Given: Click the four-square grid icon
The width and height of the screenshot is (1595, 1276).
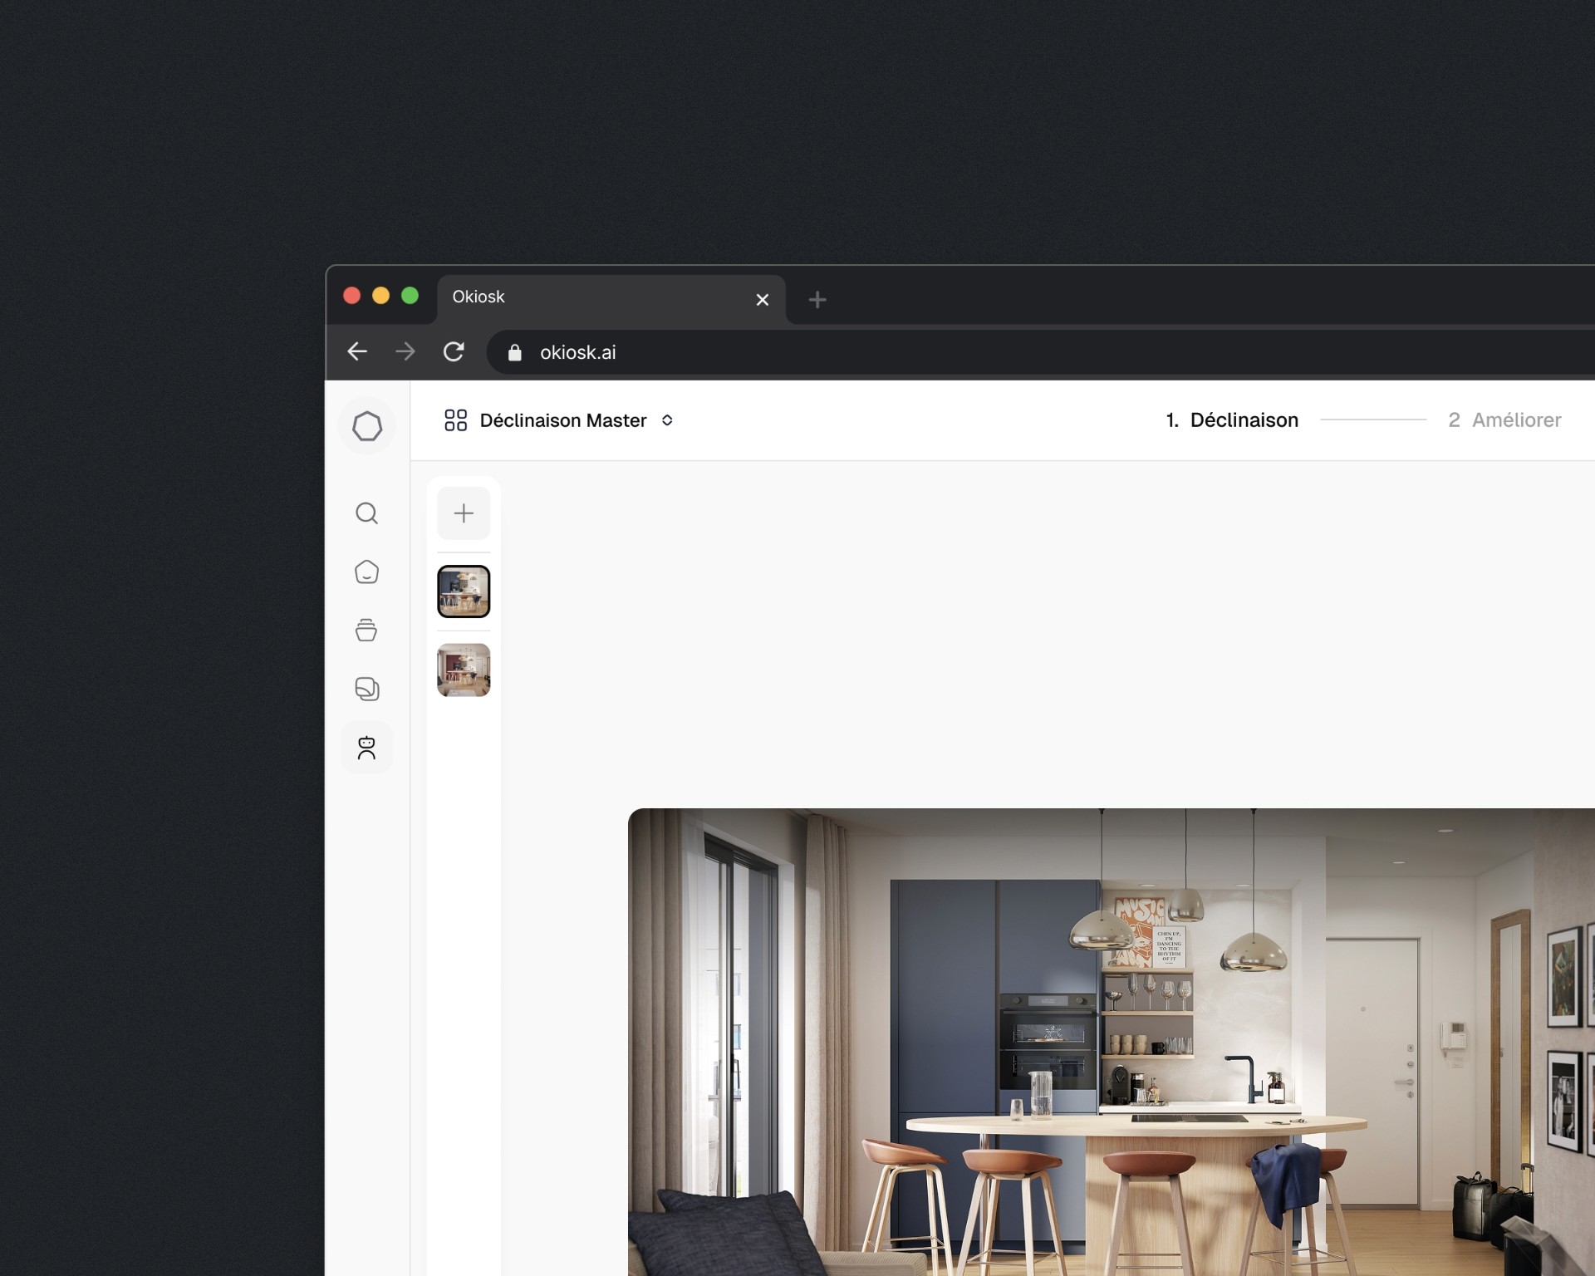Looking at the screenshot, I should [455, 420].
